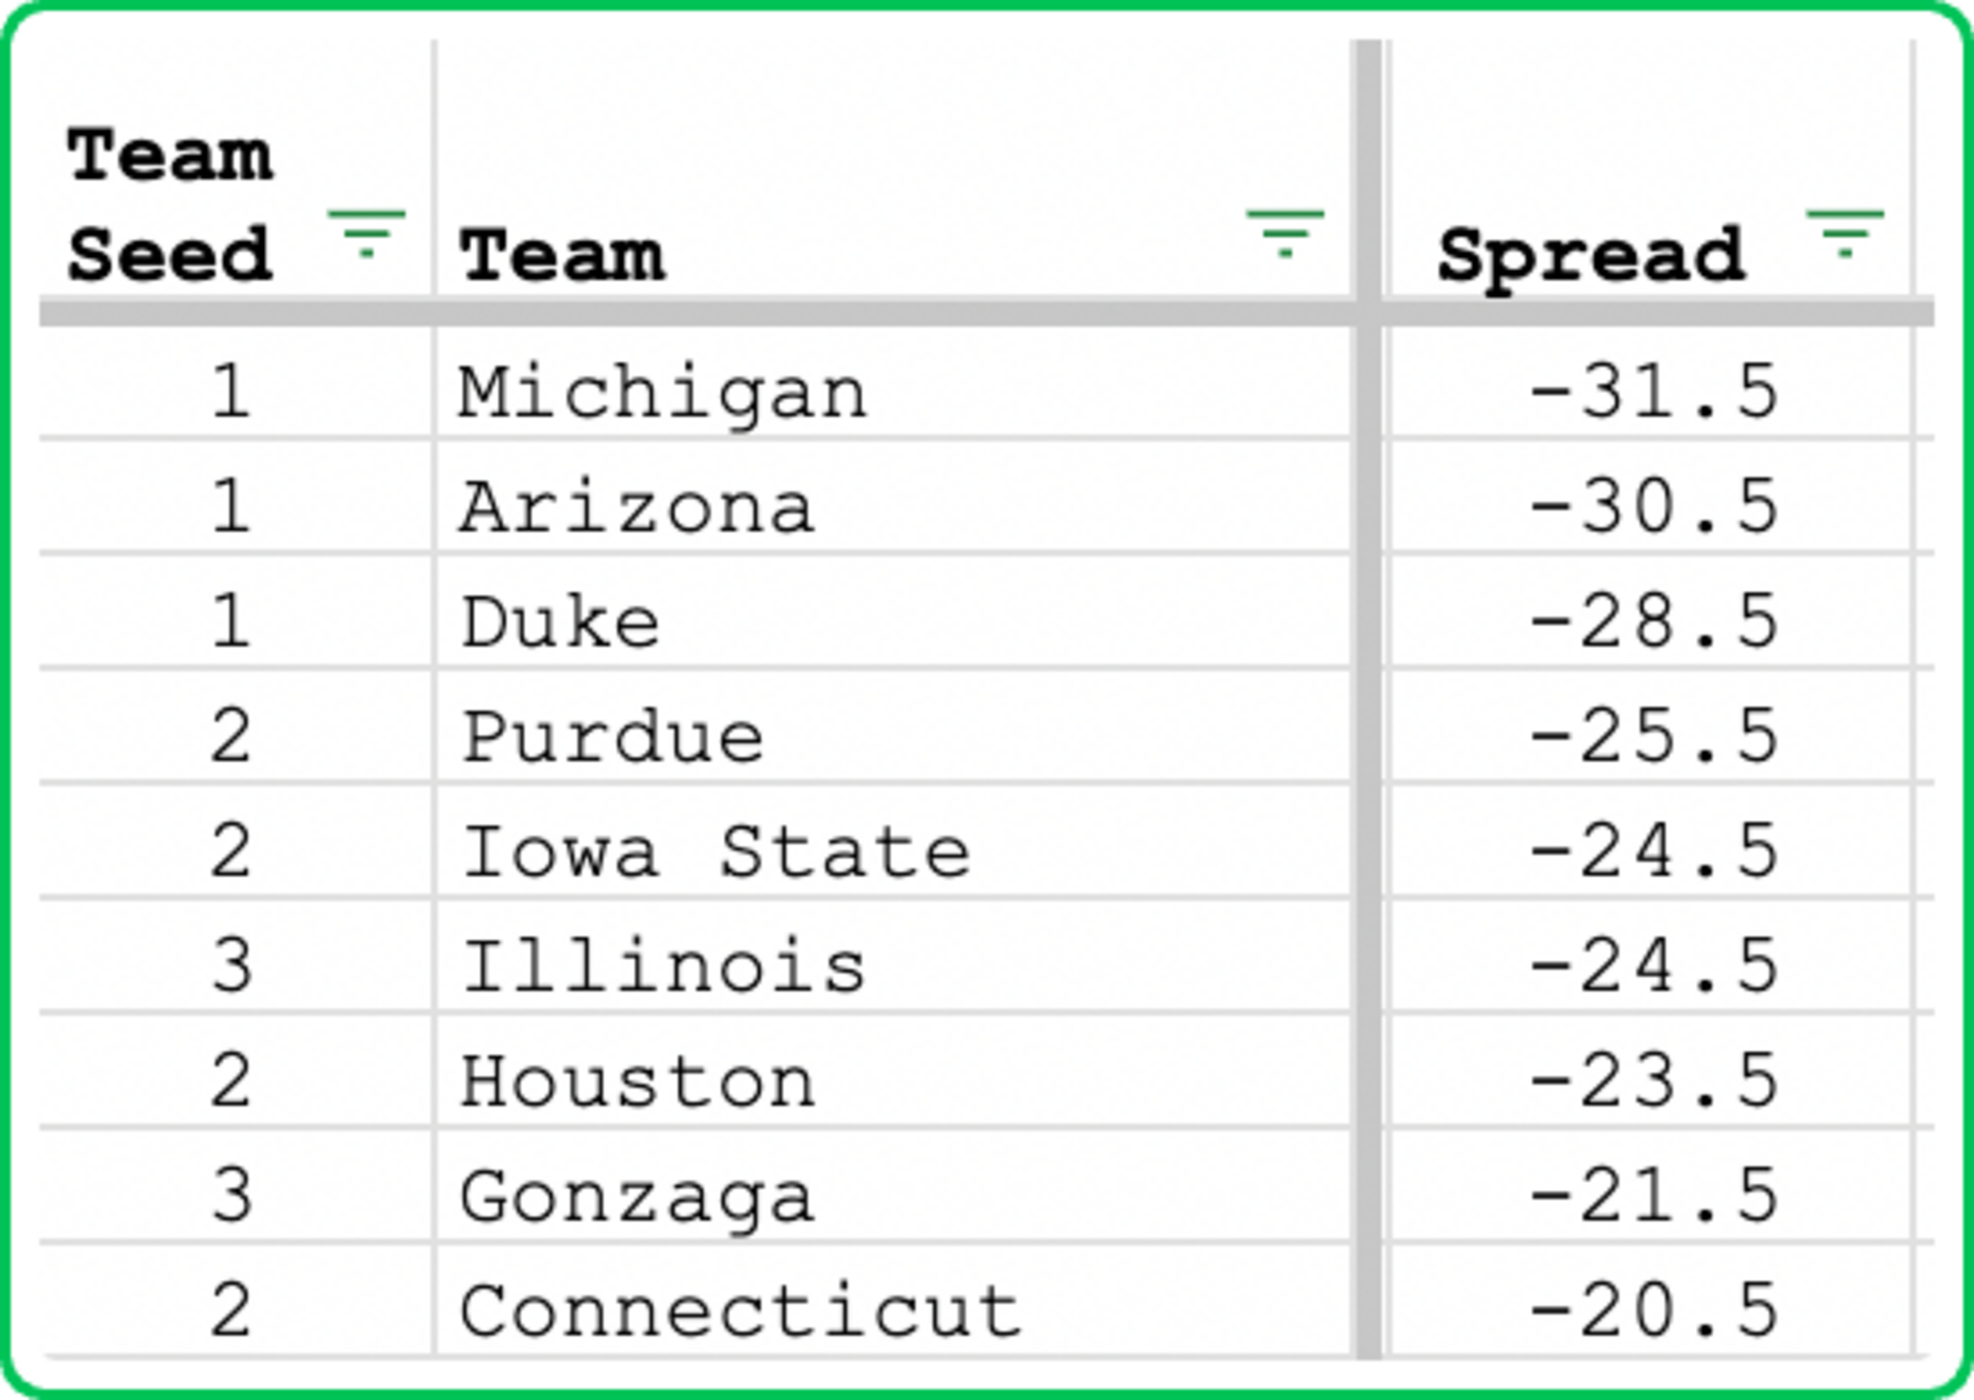Click the Michigan team cell

(x=662, y=393)
